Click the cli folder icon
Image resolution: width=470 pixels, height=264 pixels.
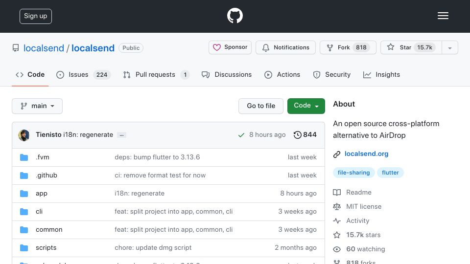[x=24, y=212]
